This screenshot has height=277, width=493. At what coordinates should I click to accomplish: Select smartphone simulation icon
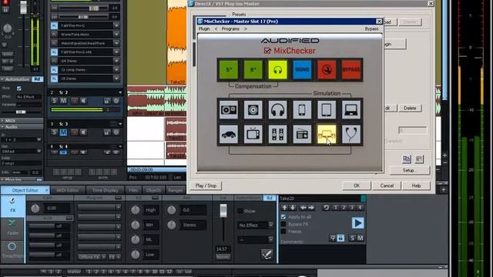pyautogui.click(x=302, y=109)
